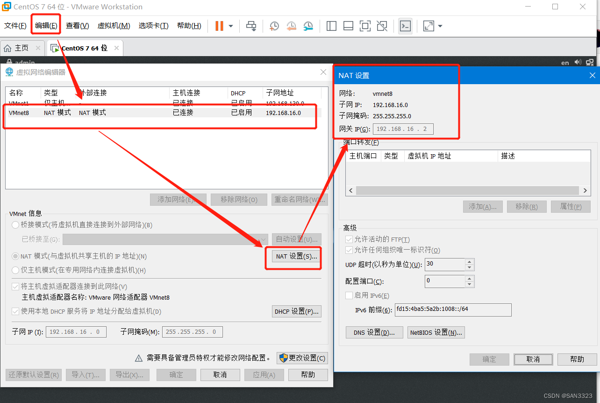Send Ctrl+Alt+Del to the virtual machine
This screenshot has width=600, height=403.
251,26
